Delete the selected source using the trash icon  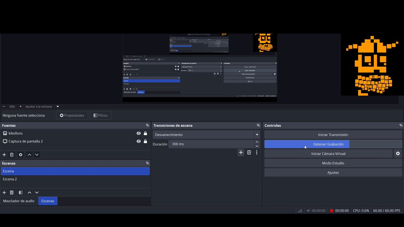12,155
